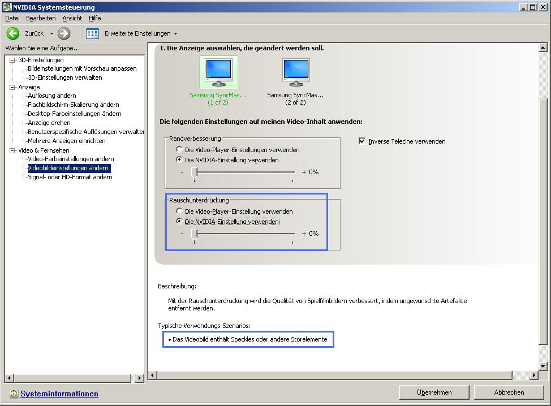Click the Rauschunterdrückung slider handle
Image resolution: width=551 pixels, height=406 pixels.
coord(195,234)
